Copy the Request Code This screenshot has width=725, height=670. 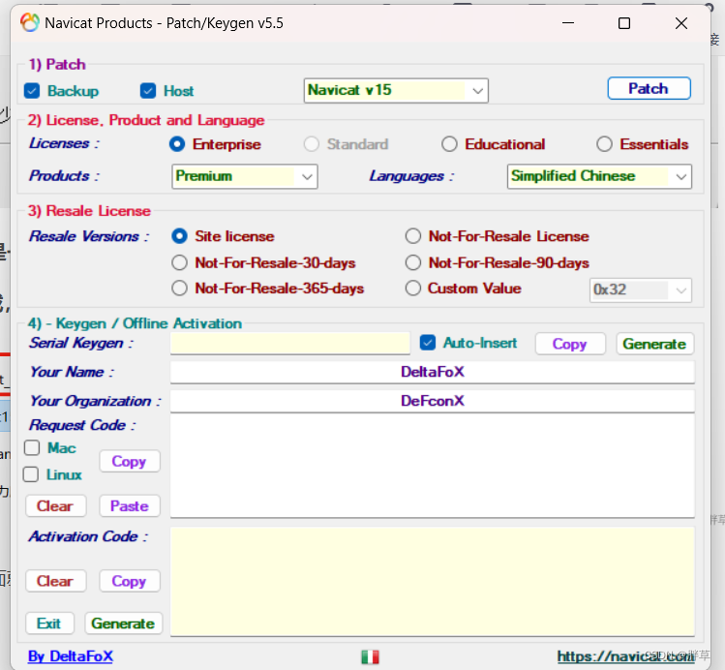[x=130, y=462]
